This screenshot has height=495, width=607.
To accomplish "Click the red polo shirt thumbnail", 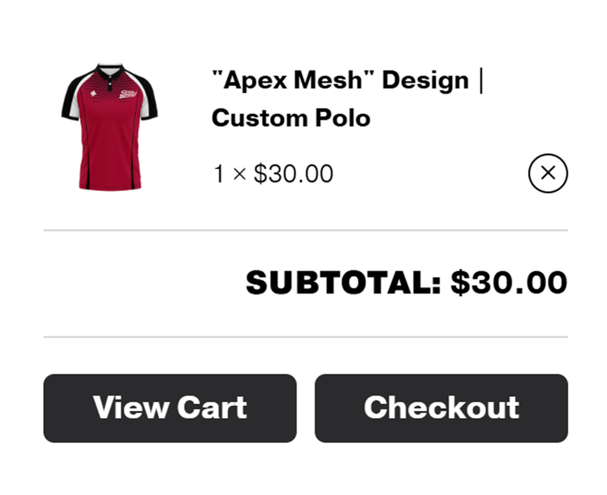I will (x=110, y=127).
